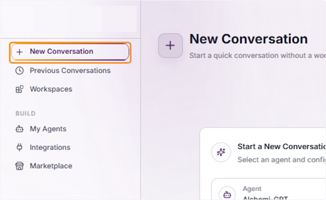Open the Marketplace

click(44, 166)
